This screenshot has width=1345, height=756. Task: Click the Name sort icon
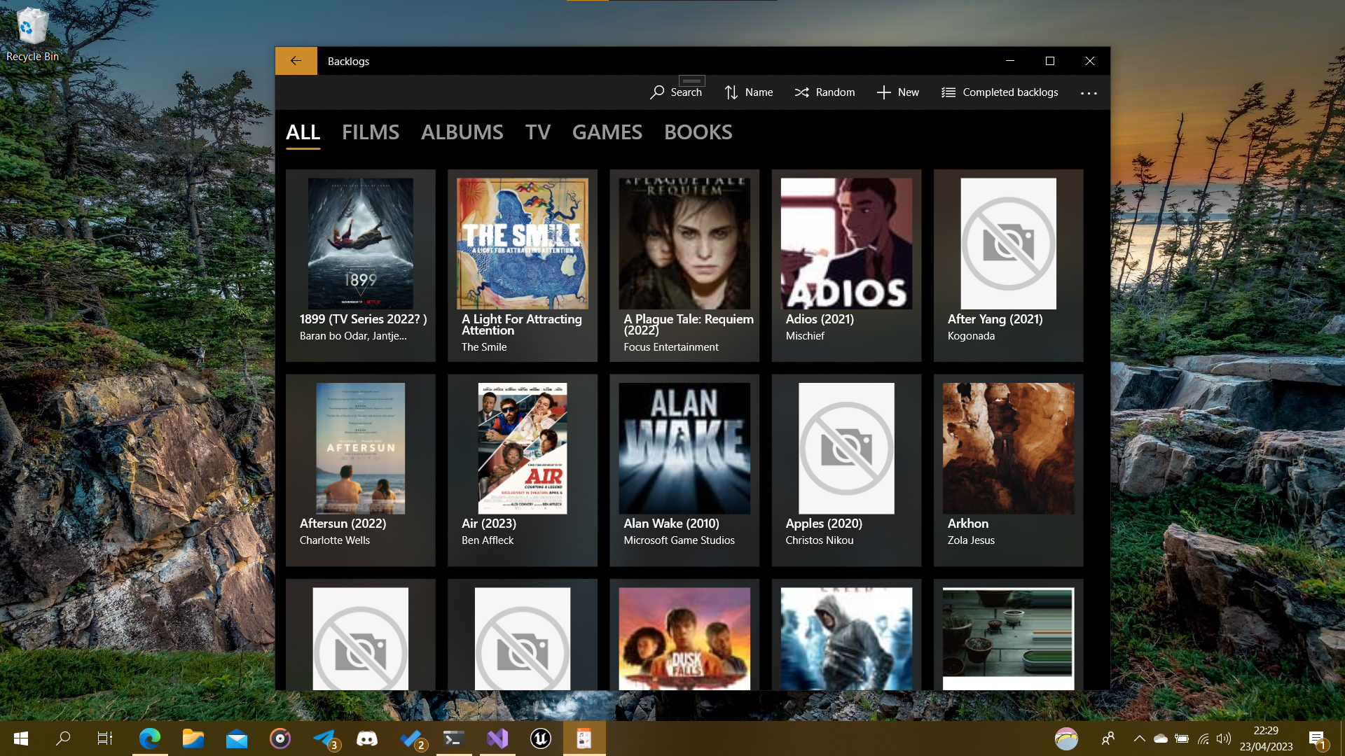pos(731,92)
